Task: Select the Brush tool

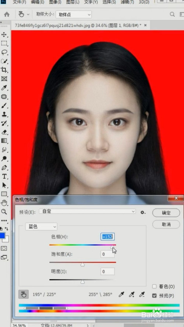Action: point(4,106)
